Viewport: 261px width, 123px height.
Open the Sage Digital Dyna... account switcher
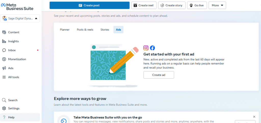20,18
